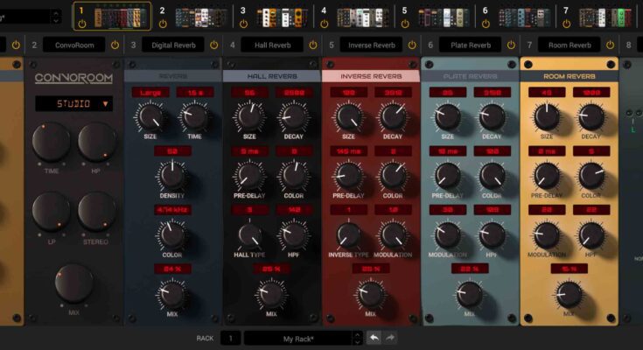Screen dimensions: 643x350
Task: Toggle power for rack preset 1
Action: (x=81, y=24)
